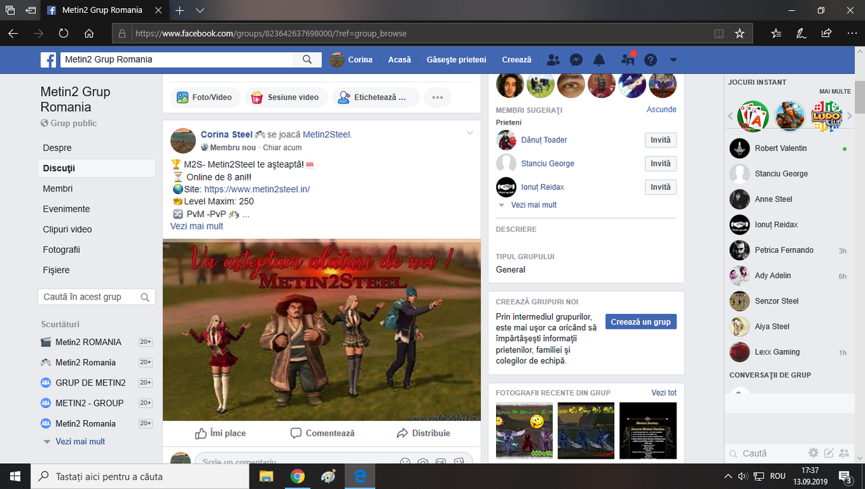The width and height of the screenshot is (865, 489).
Task: Click the Creează un grup button
Action: (641, 322)
